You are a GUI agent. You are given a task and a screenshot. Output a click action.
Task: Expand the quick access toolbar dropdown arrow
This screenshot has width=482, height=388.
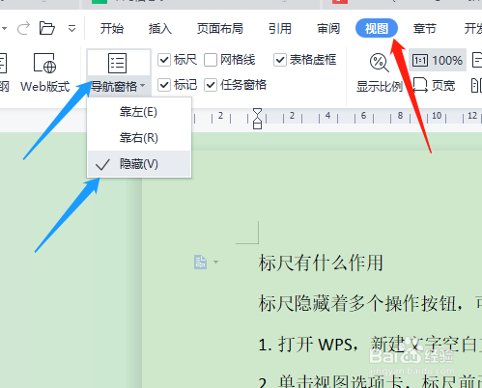click(71, 29)
